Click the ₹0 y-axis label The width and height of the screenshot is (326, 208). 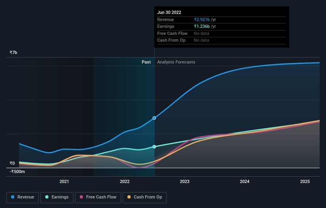pos(12,163)
